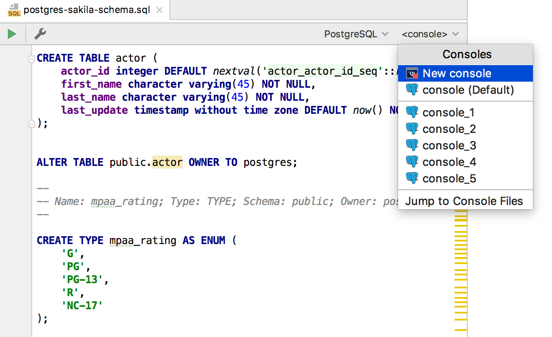Select the postgres-sakila-schema.sql editor tab

pos(85,10)
